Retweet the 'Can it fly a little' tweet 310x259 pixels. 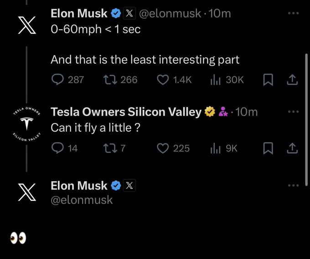tap(110, 148)
